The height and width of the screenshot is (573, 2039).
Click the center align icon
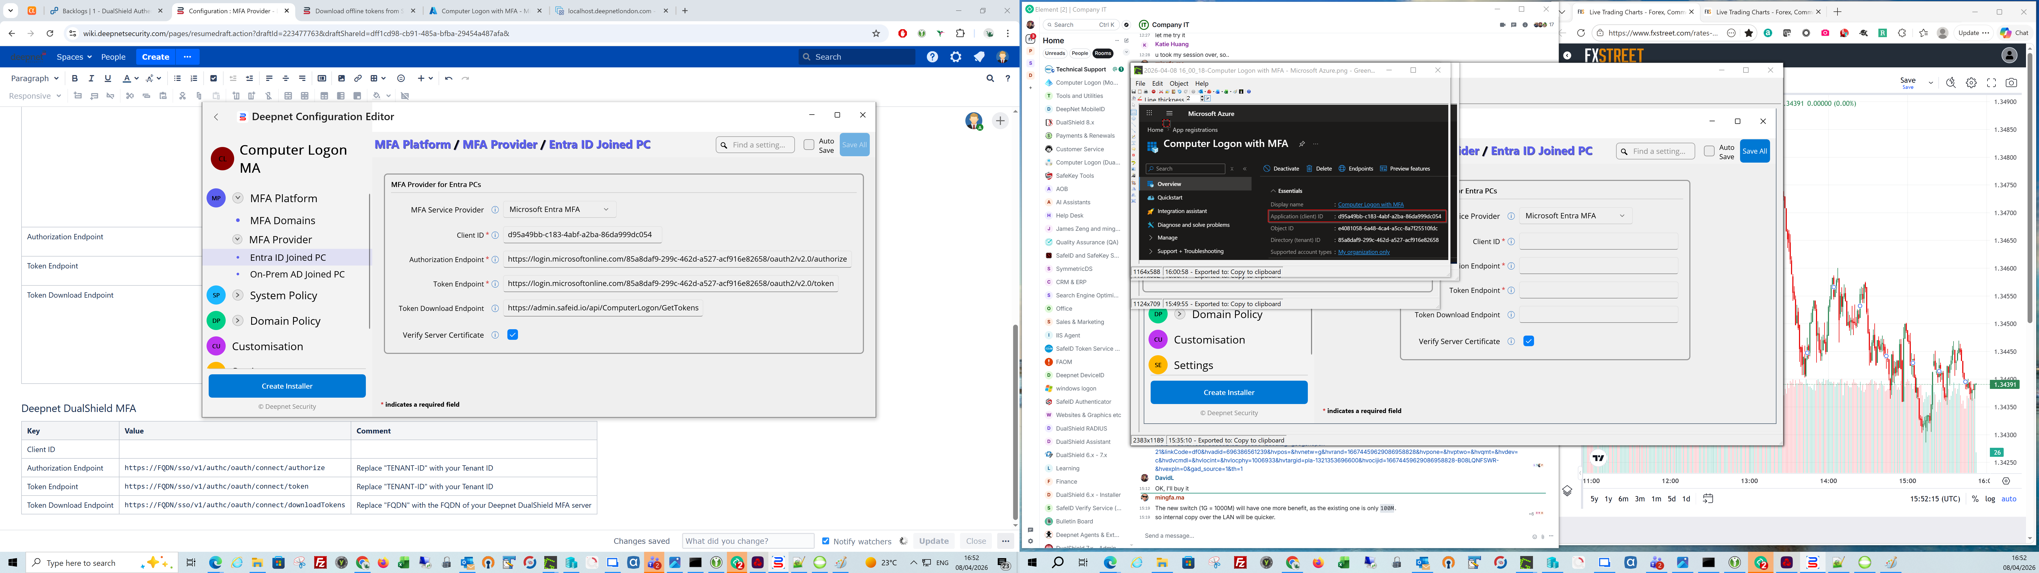click(x=286, y=78)
